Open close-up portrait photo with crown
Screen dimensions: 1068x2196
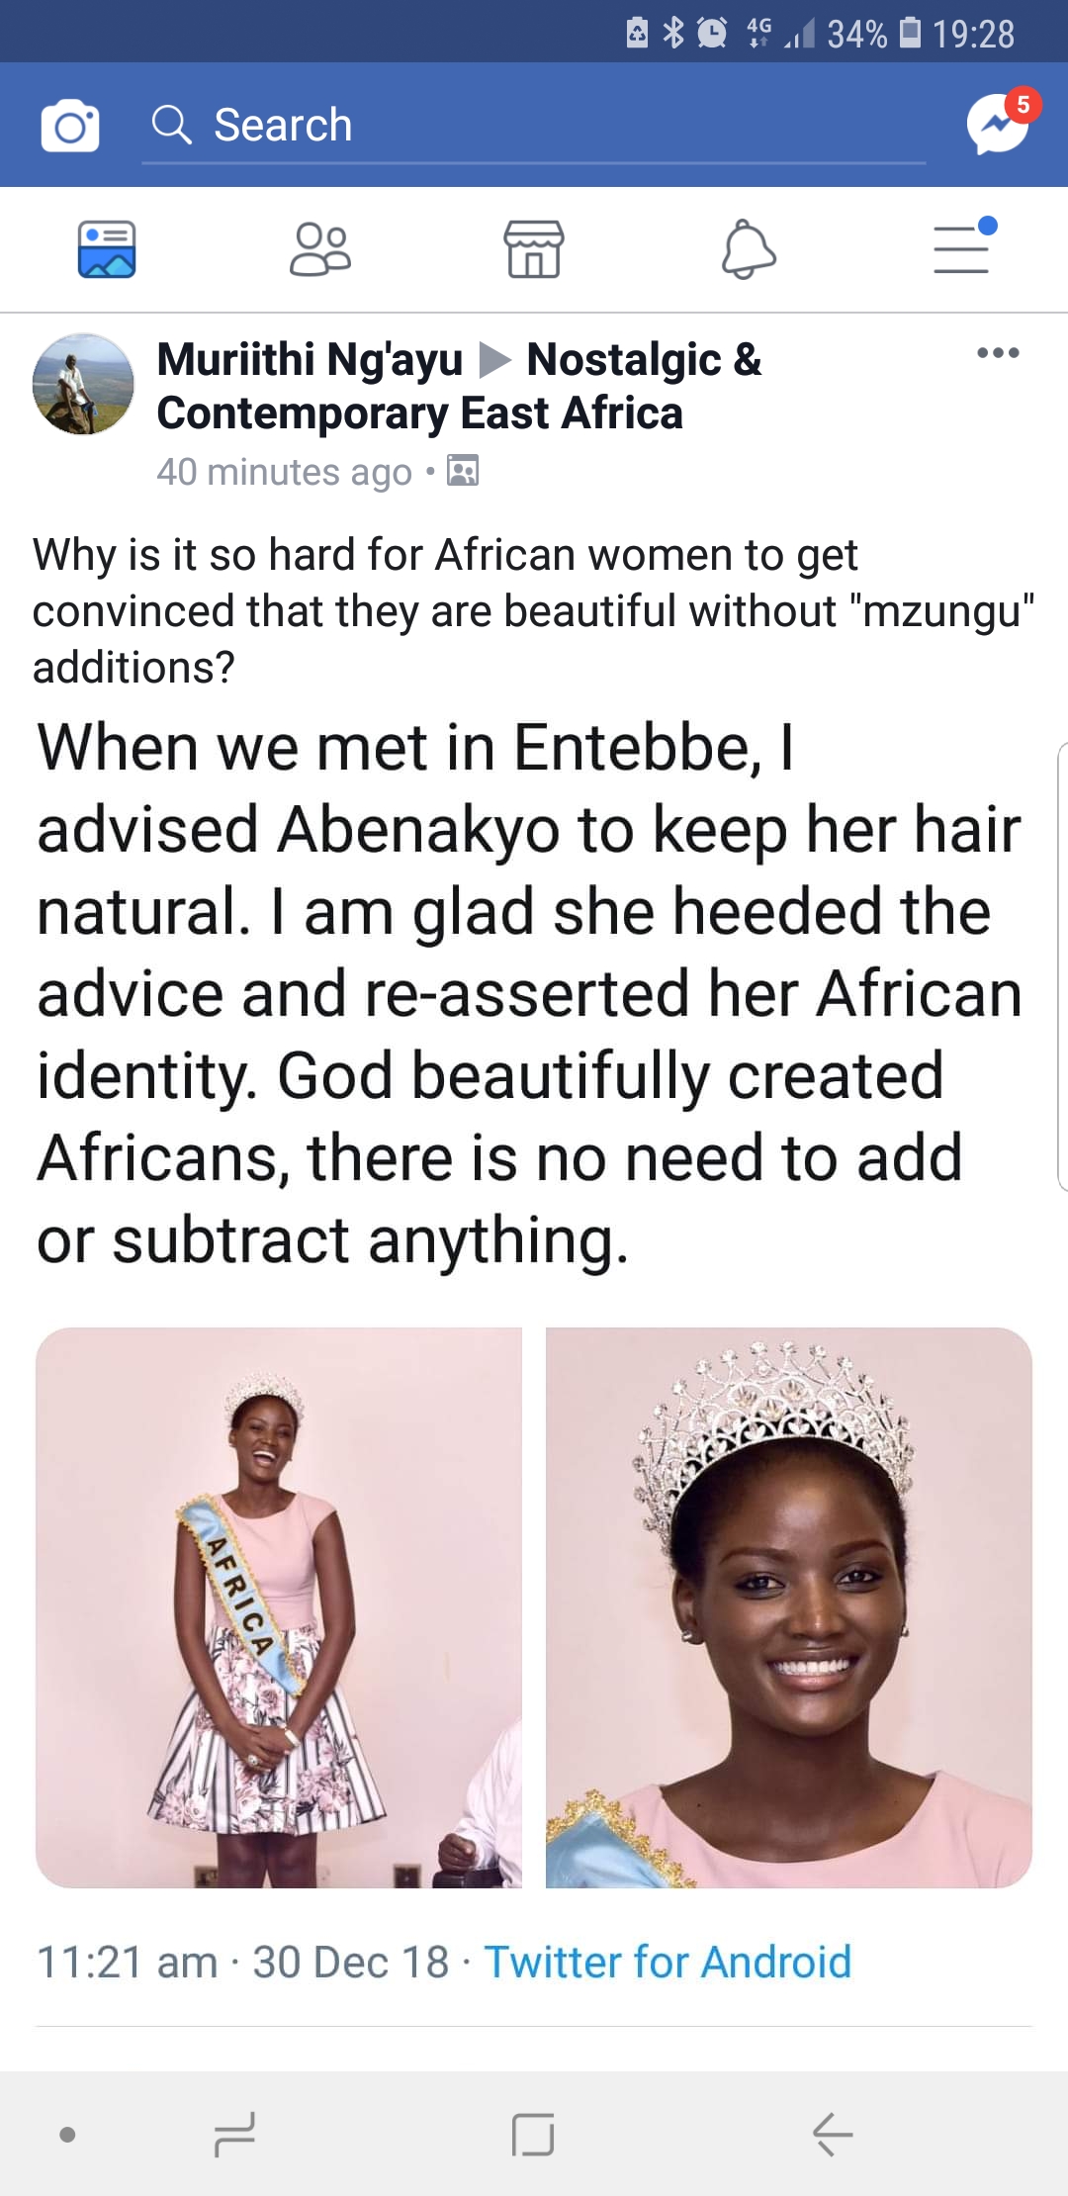click(788, 1606)
